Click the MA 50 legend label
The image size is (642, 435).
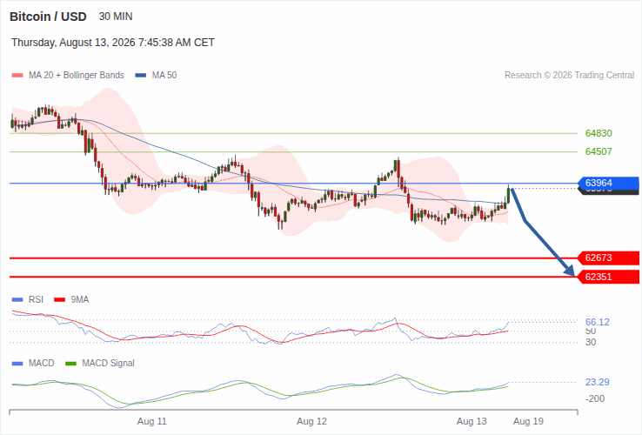click(x=164, y=76)
